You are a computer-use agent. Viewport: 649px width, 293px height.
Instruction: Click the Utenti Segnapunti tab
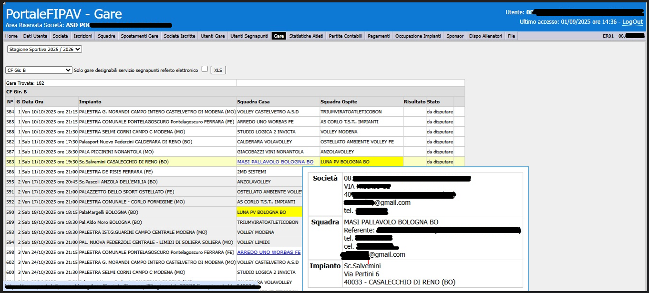pyautogui.click(x=249, y=36)
